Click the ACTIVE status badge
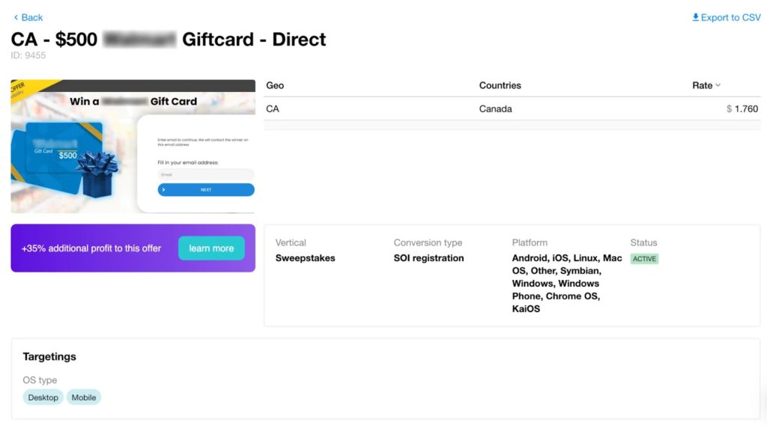 click(644, 259)
